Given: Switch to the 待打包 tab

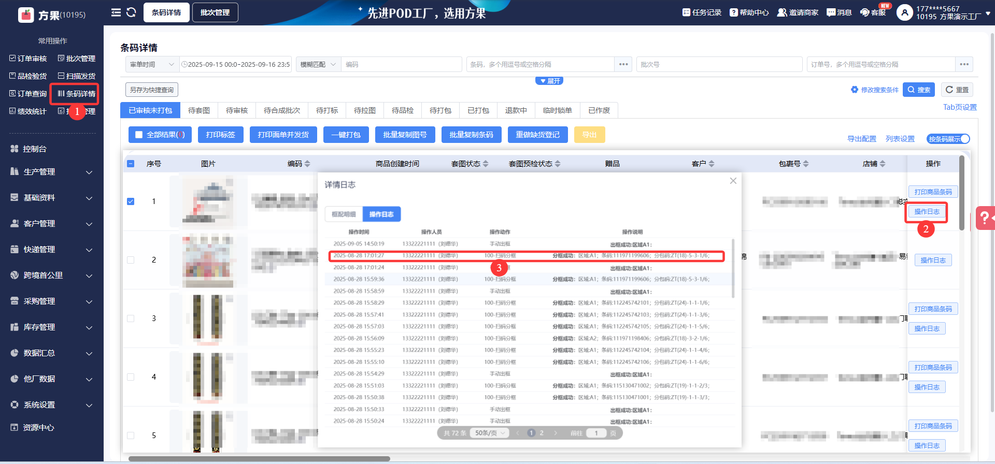Looking at the screenshot, I should tap(440, 110).
